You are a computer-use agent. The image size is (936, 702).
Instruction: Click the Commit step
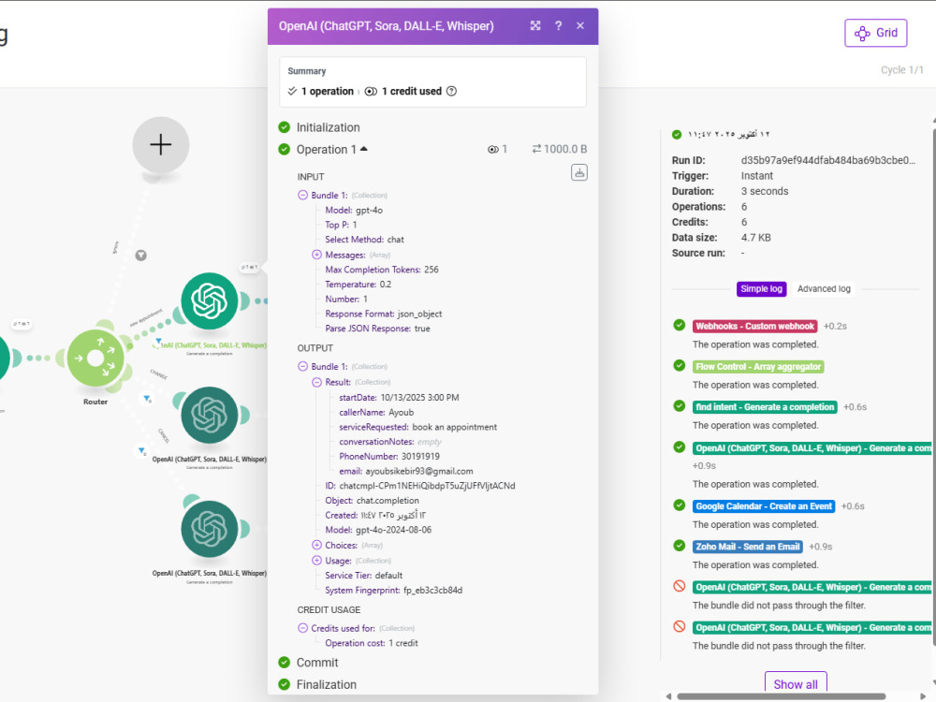coord(317,663)
